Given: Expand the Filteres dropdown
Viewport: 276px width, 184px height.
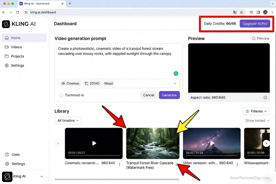Looking at the screenshot, I should [256, 111].
